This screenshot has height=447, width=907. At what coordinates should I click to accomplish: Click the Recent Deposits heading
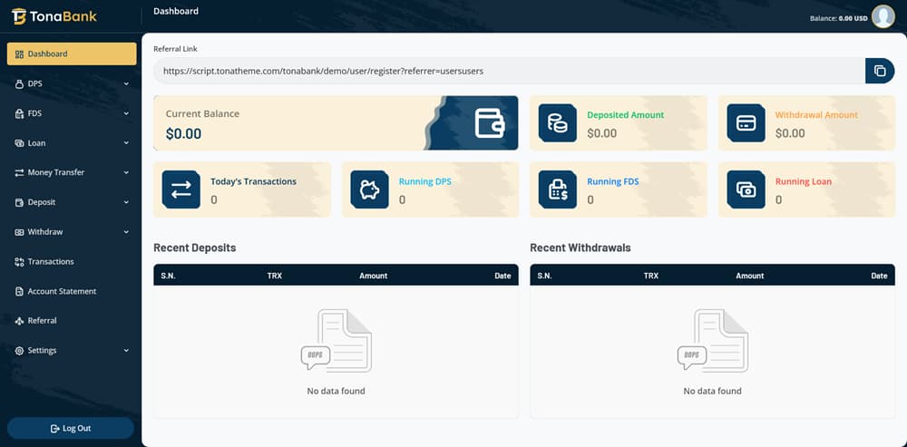pos(194,248)
